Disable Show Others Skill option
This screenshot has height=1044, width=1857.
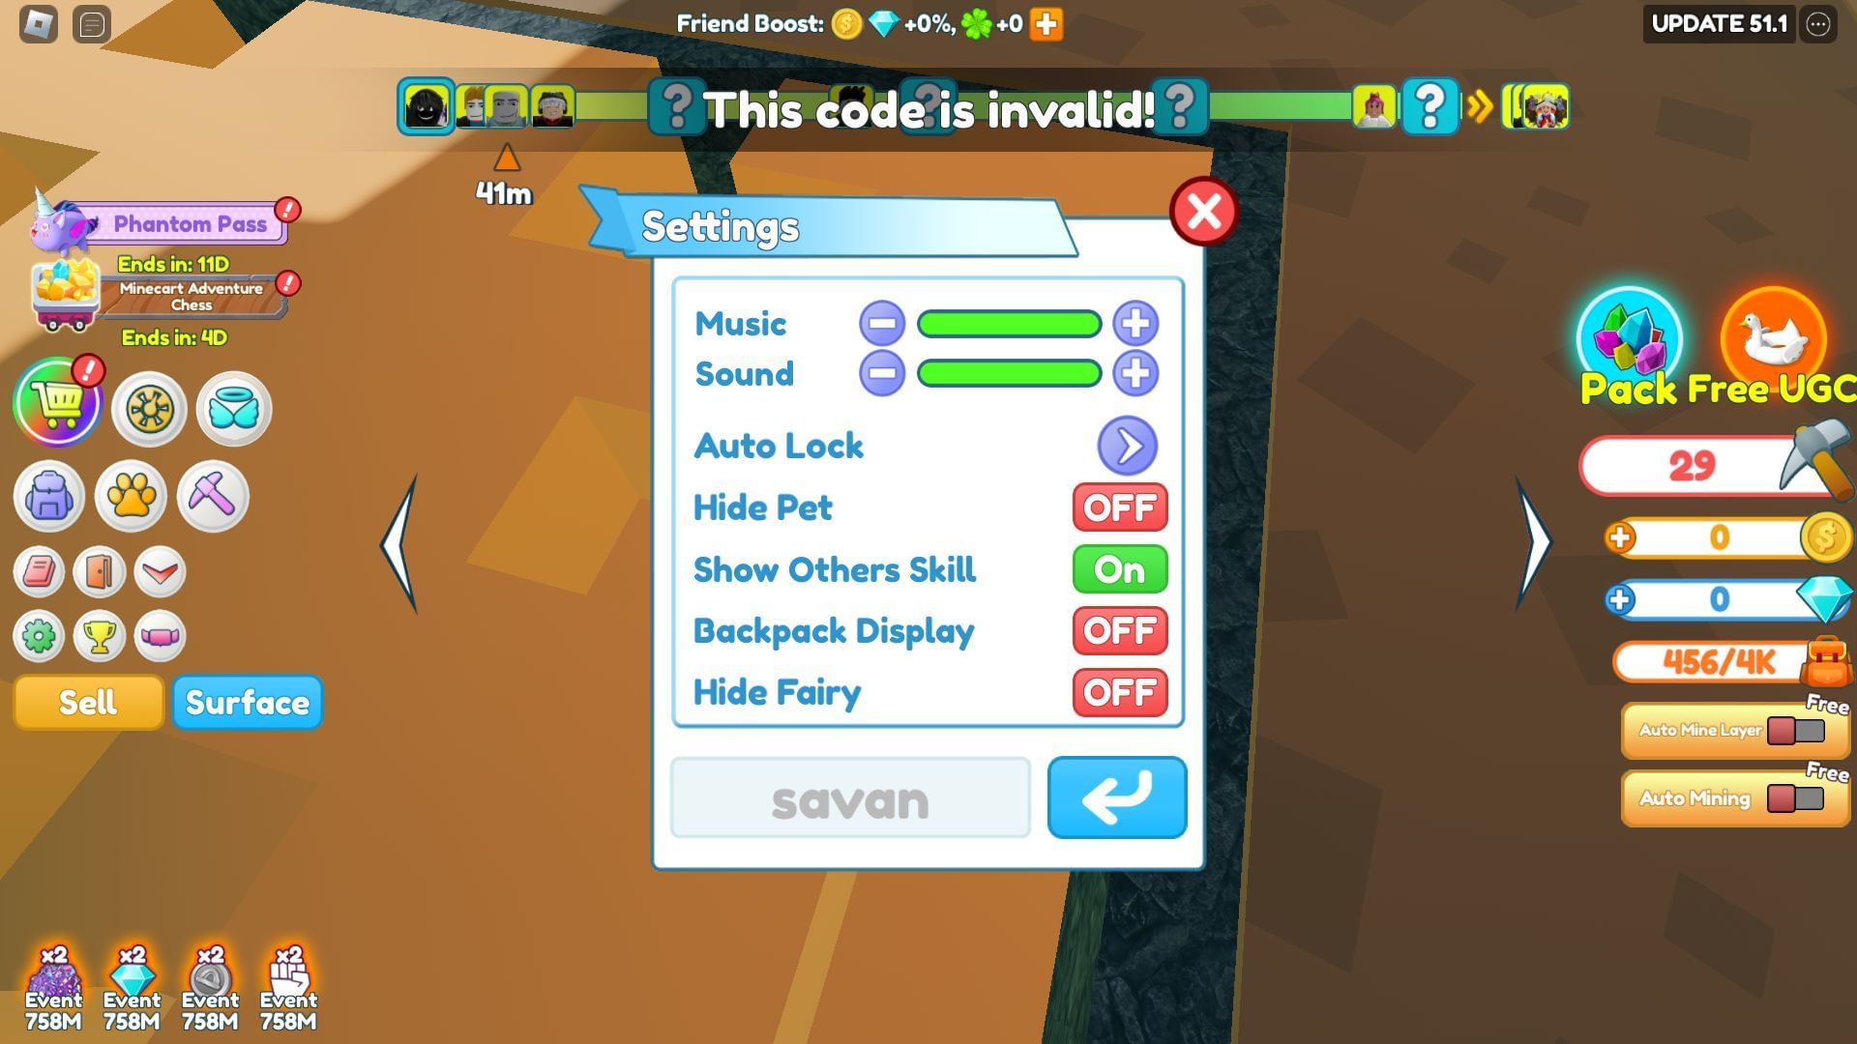click(1120, 568)
